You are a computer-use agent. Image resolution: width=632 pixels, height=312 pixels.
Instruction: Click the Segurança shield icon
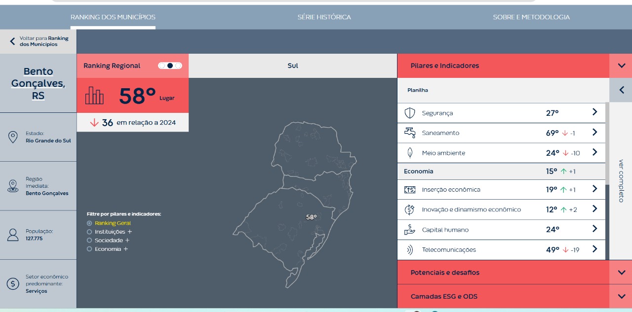pos(410,113)
